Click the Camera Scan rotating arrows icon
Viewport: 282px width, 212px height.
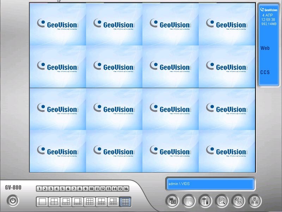(238, 201)
